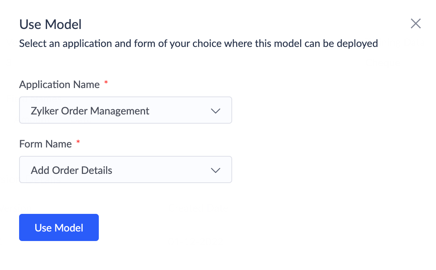The height and width of the screenshot is (270, 436).
Task: Click the Application Name field label
Action: coord(60,84)
